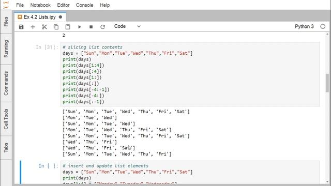The height and width of the screenshot is (186, 331).
Task: Click the output line ['Mon', 'Tue', 'Wed']
Action: click(89, 118)
